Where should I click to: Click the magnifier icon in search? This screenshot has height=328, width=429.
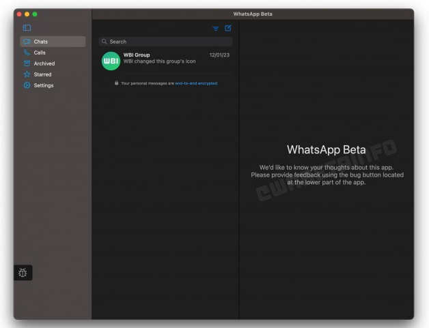(104, 42)
